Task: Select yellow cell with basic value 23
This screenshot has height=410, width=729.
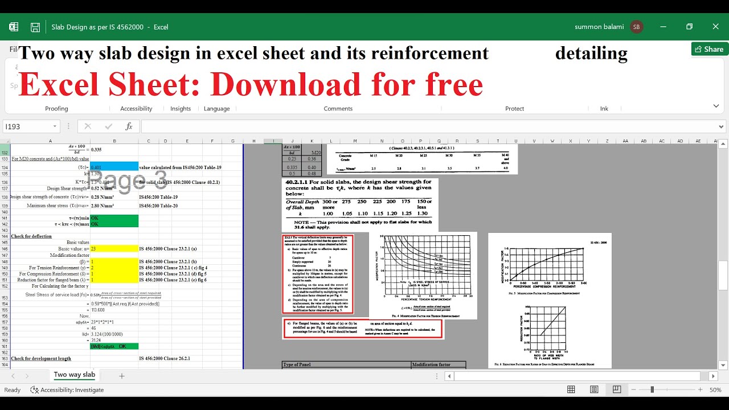Action: pyautogui.click(x=114, y=249)
